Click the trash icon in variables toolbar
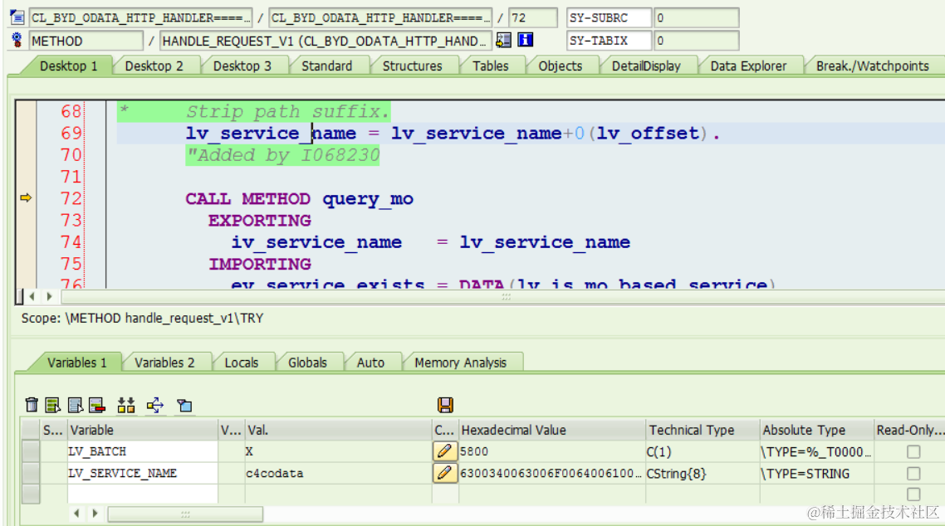 pos(32,405)
